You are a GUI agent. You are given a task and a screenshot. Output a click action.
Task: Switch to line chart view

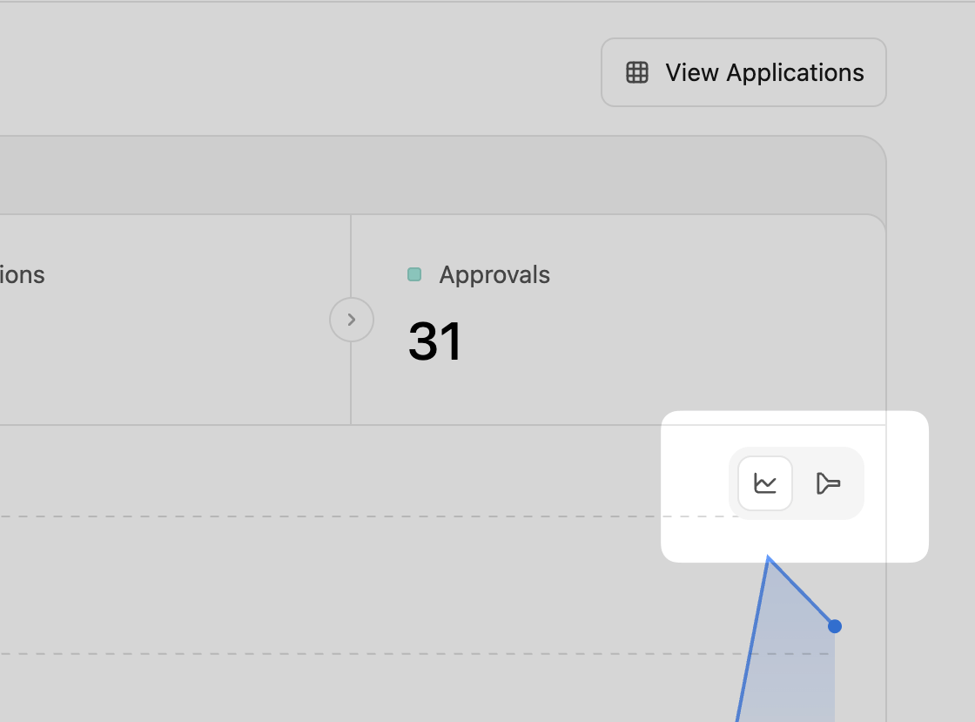pyautogui.click(x=765, y=483)
